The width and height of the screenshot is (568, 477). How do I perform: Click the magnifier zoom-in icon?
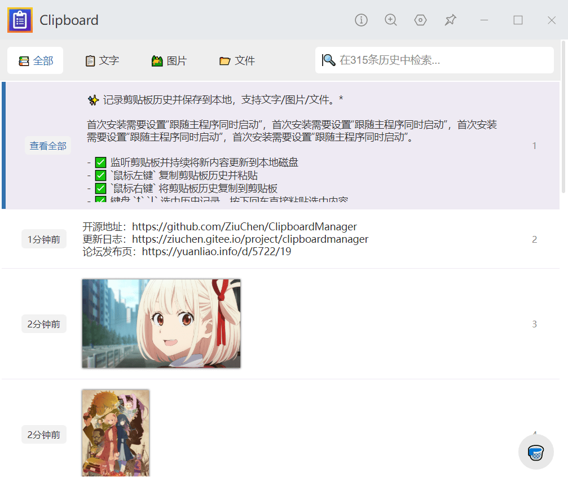pos(391,20)
